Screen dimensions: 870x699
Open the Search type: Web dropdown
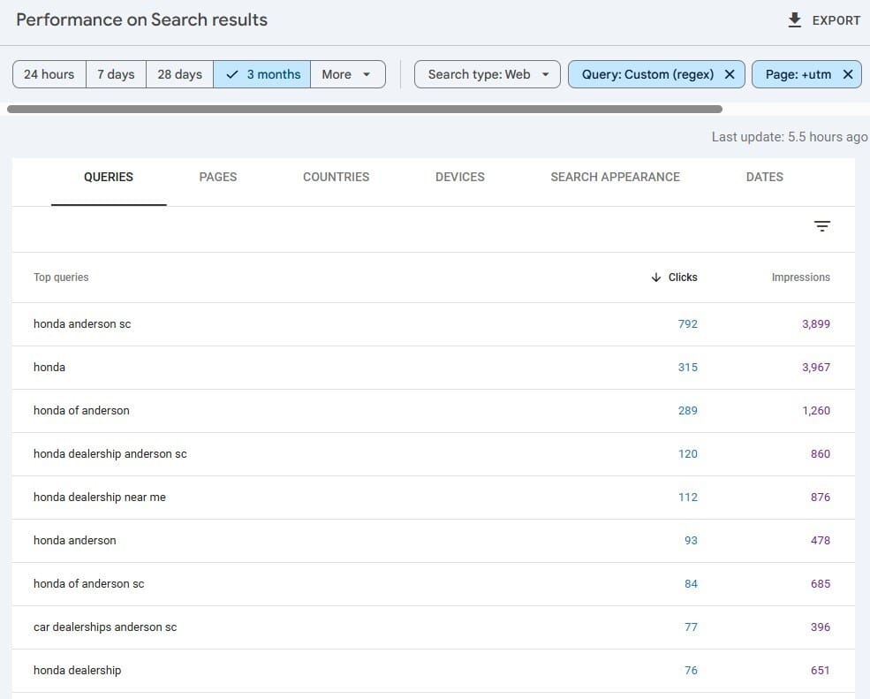pyautogui.click(x=488, y=74)
